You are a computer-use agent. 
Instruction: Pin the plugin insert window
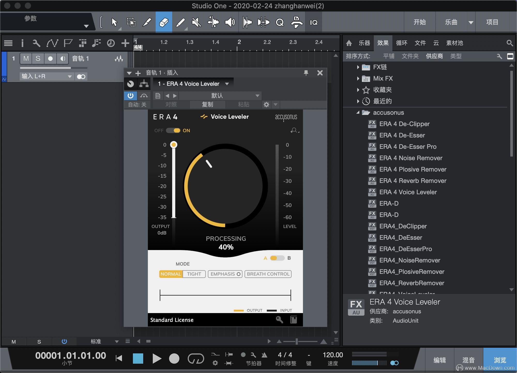pyautogui.click(x=306, y=73)
